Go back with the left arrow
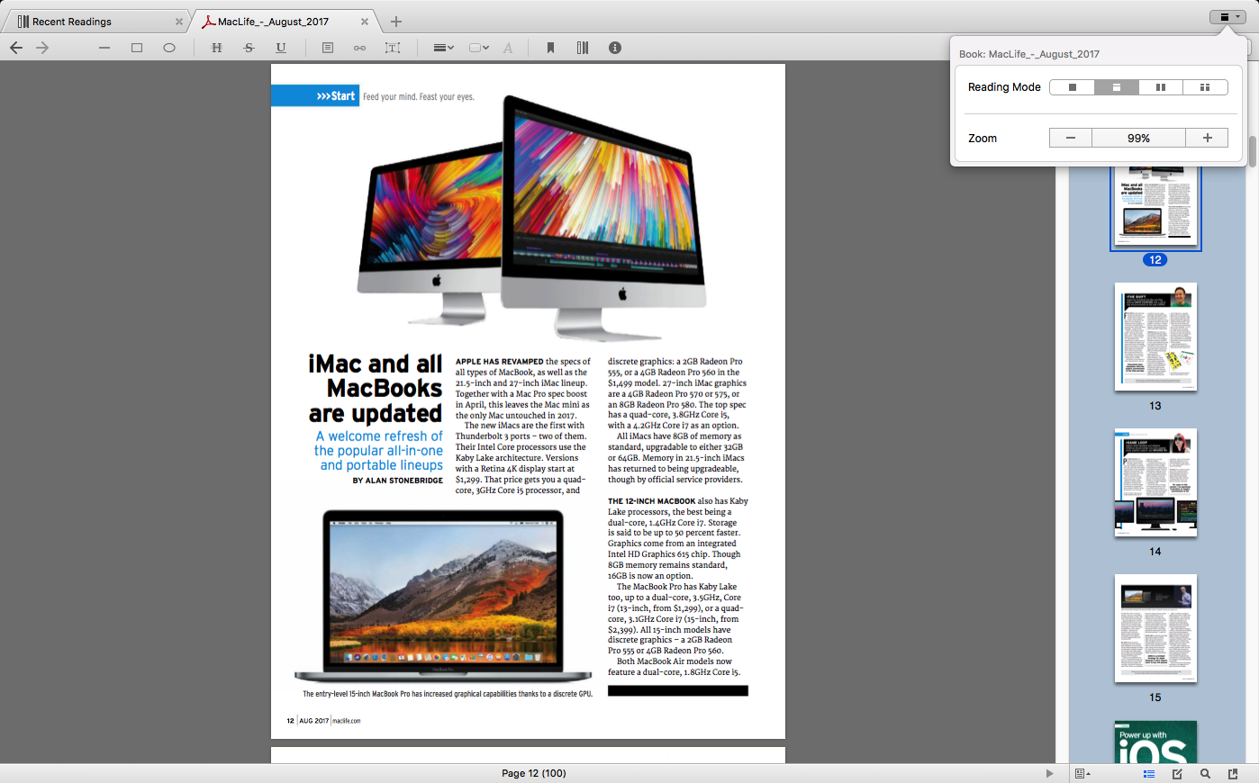This screenshot has width=1259, height=783. (16, 48)
